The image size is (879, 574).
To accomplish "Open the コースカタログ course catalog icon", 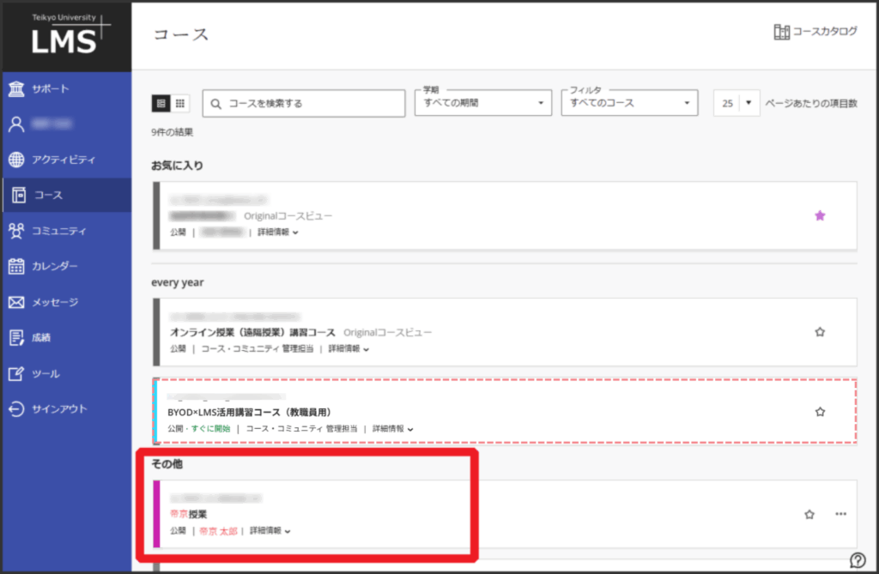I will [781, 33].
